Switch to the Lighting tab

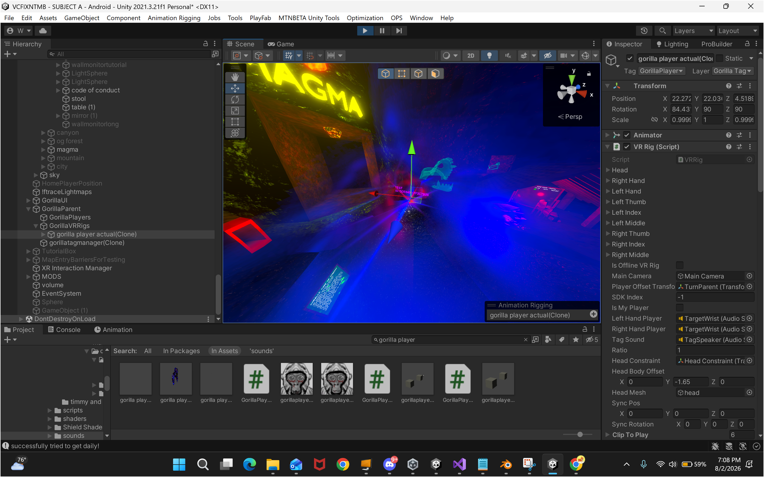click(672, 44)
